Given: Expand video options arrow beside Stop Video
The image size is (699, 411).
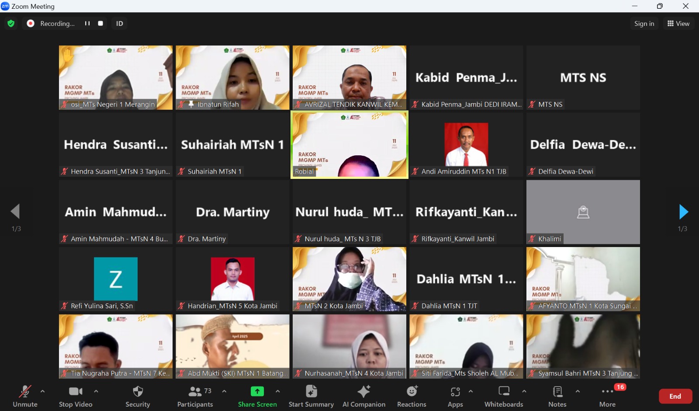Looking at the screenshot, I should point(96,391).
